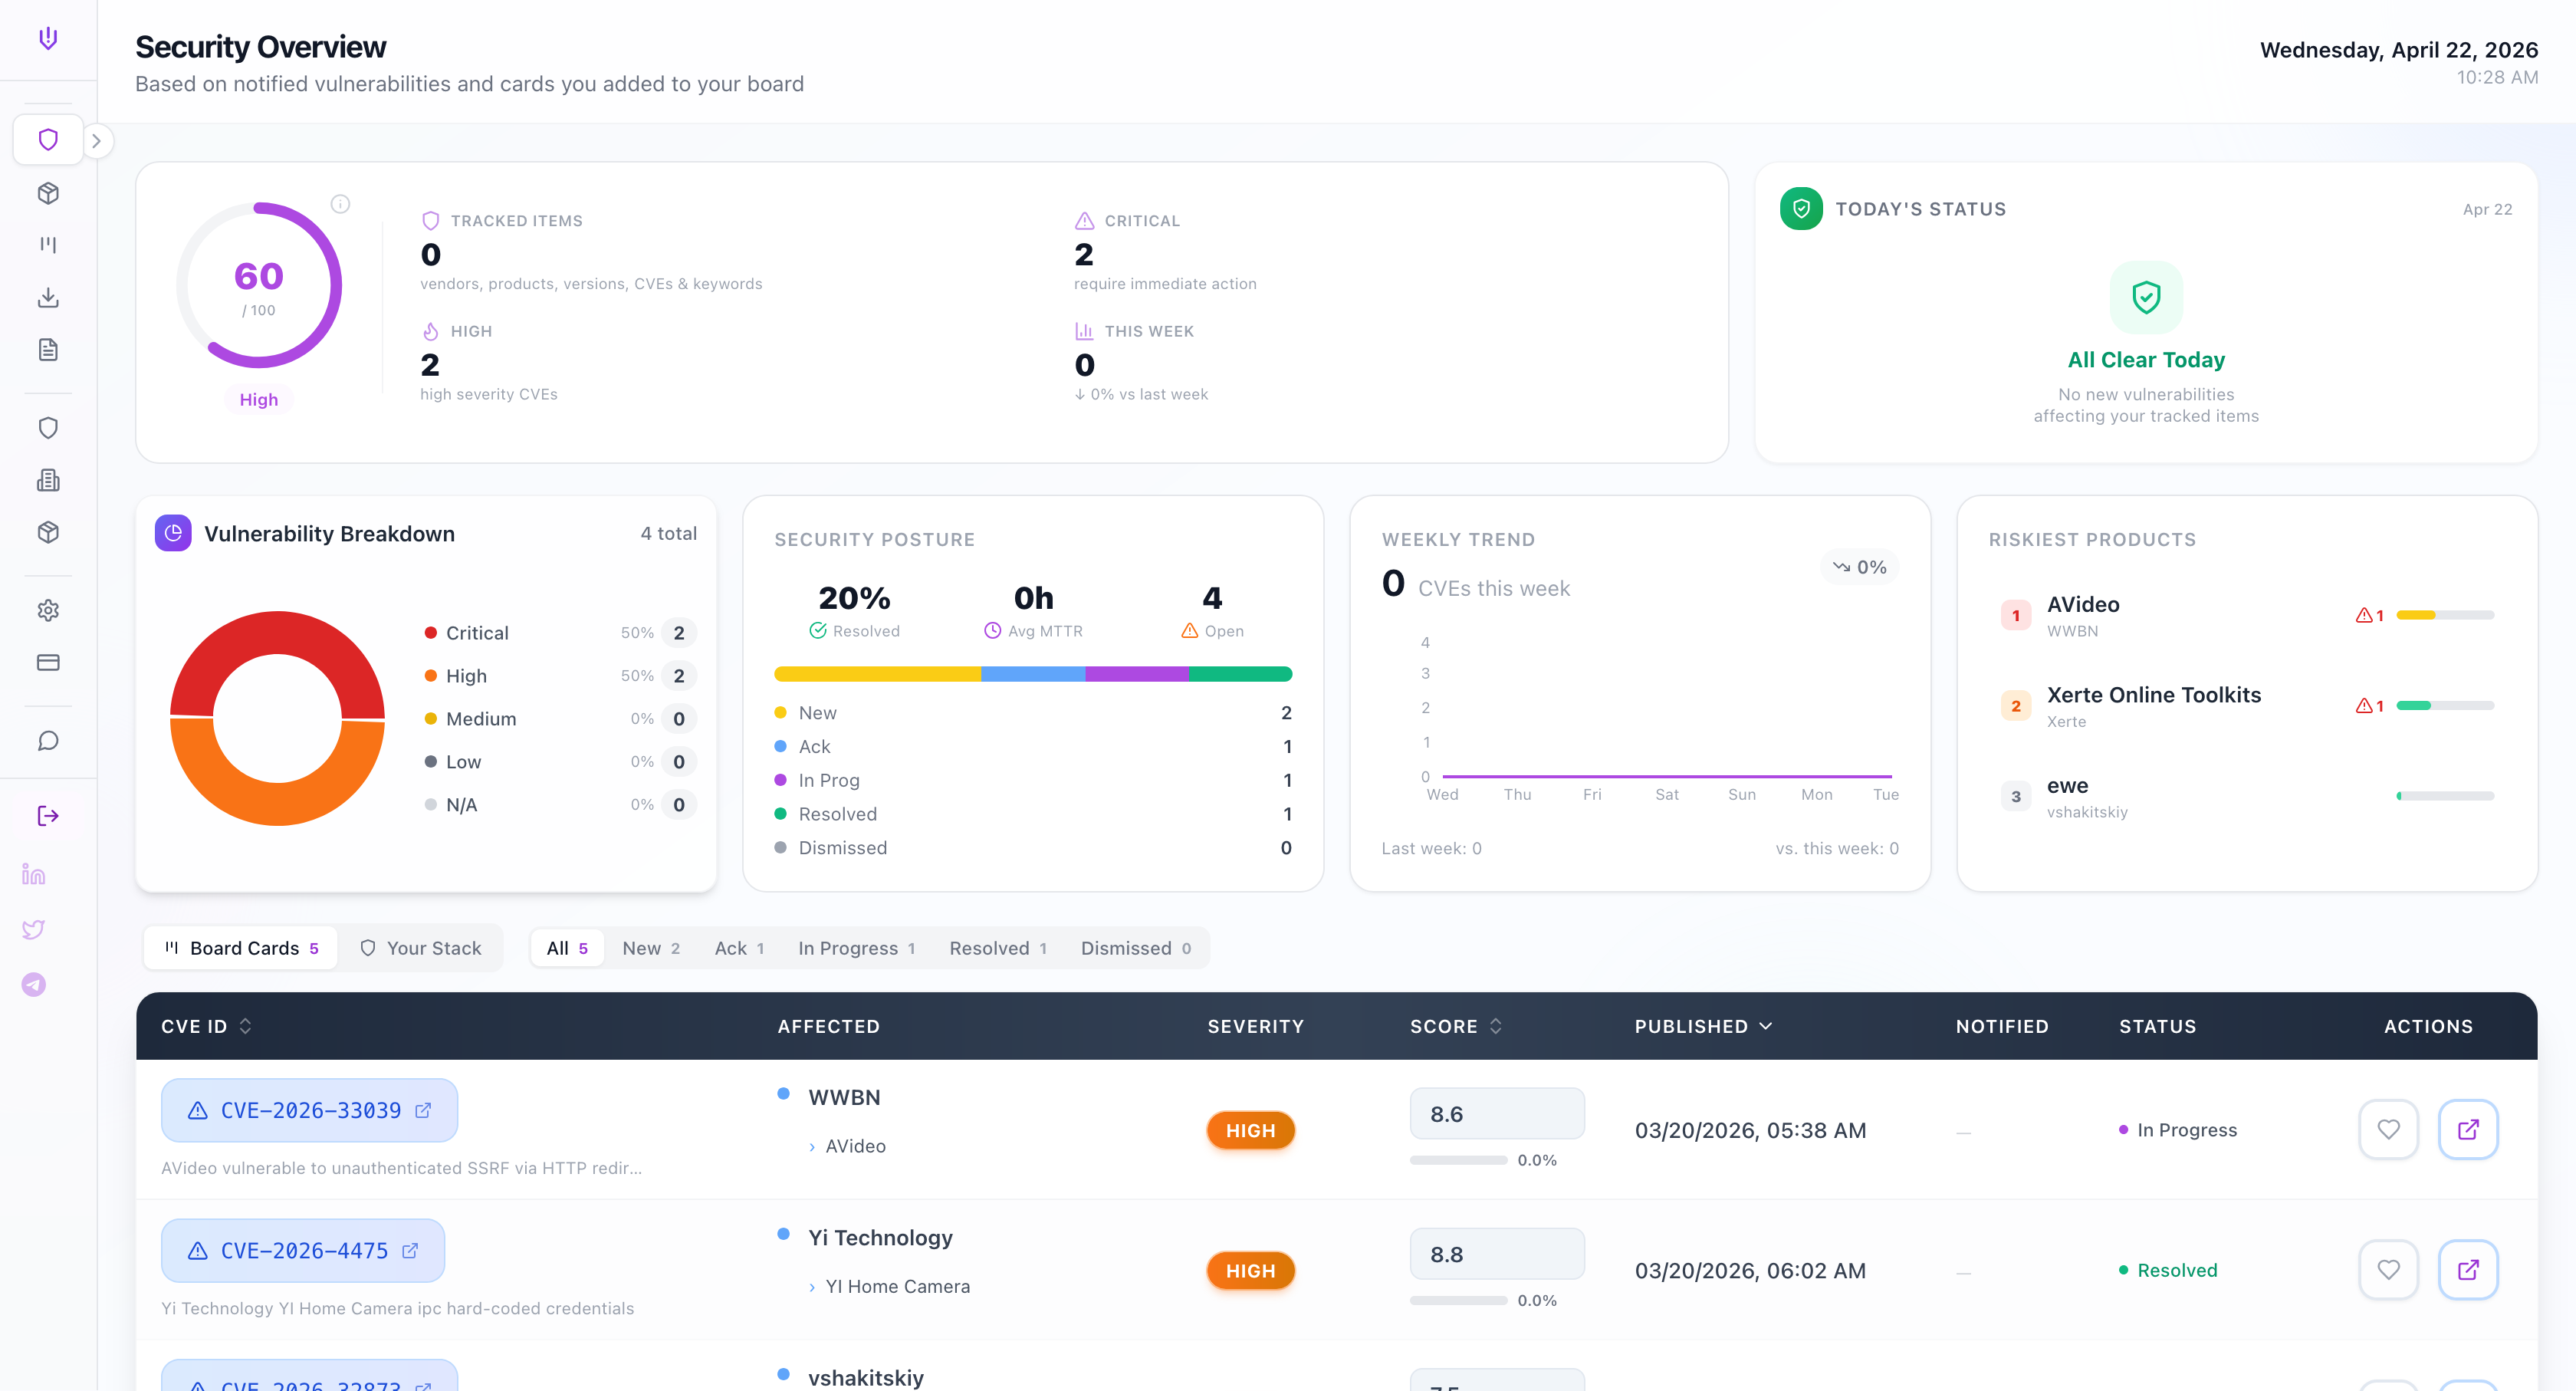The width and height of the screenshot is (2576, 1391).
Task: Click the logout icon in sidebar
Action: click(48, 816)
